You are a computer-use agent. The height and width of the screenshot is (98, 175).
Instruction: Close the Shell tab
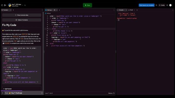(x=134, y=10)
